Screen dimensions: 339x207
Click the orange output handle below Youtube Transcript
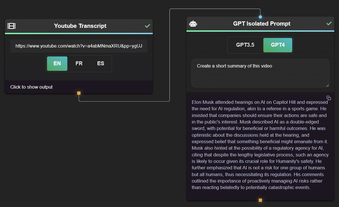[x=79, y=93]
